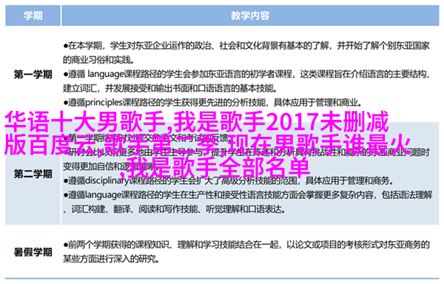Click the pink overlay text 华语十大男歌手
Screen dimensions: 444x284
click(x=85, y=122)
